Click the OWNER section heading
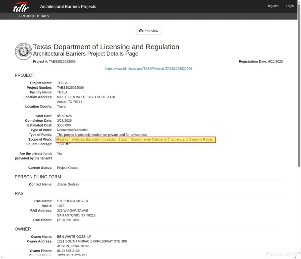Screen dimensions: 301x259 23,229
